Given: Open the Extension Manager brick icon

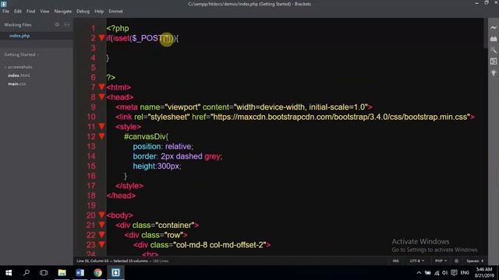Looking at the screenshot, I should click(494, 39).
